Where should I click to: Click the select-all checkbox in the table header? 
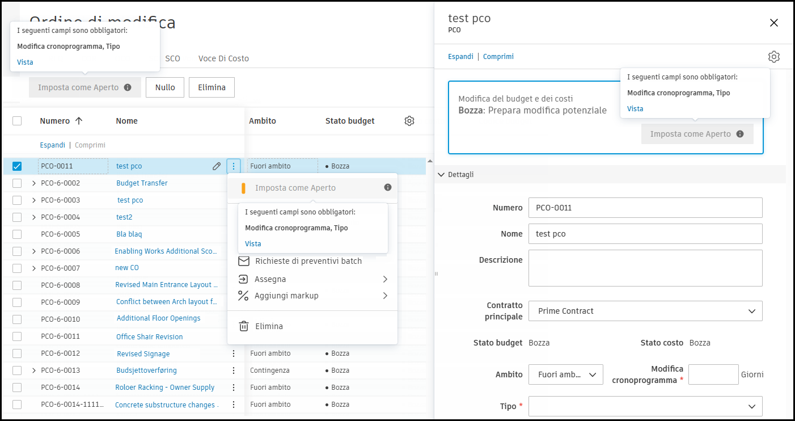(x=17, y=120)
